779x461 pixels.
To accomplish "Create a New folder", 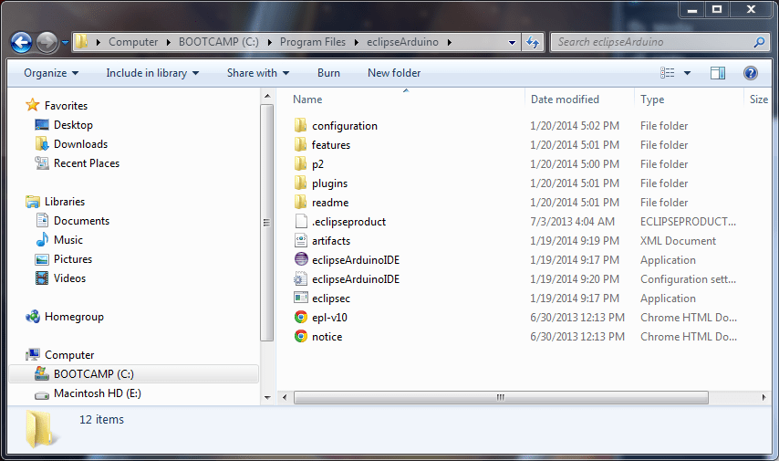I will point(394,73).
